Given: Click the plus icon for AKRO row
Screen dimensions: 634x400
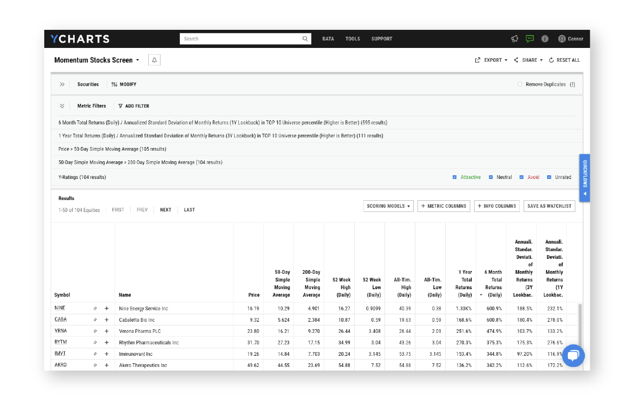Looking at the screenshot, I should coord(107,365).
